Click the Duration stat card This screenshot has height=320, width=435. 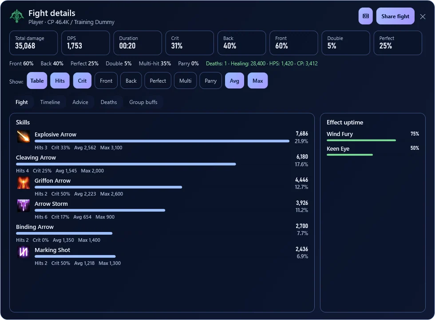click(138, 43)
